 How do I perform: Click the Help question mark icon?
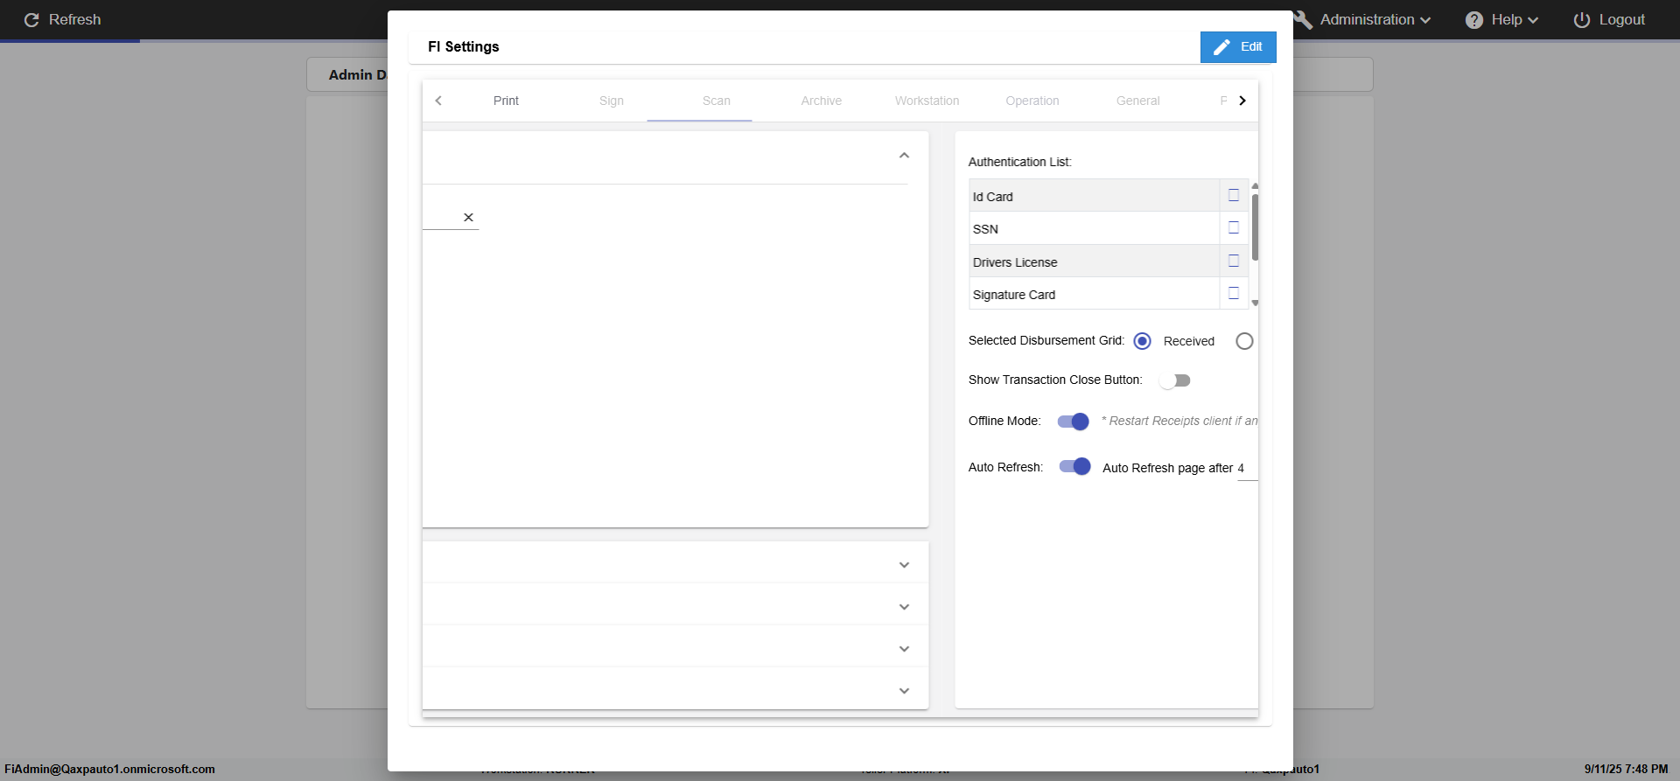(1473, 19)
